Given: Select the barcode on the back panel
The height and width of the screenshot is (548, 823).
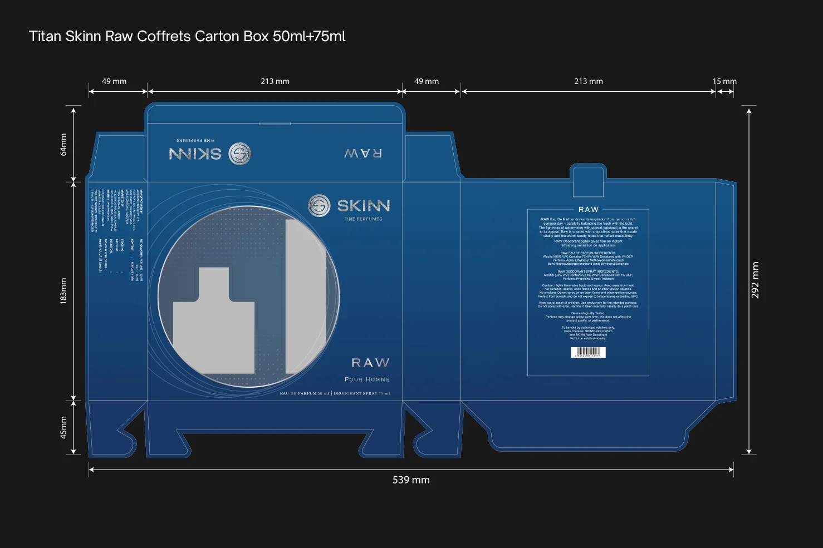Looking at the screenshot, I should tap(589, 353).
